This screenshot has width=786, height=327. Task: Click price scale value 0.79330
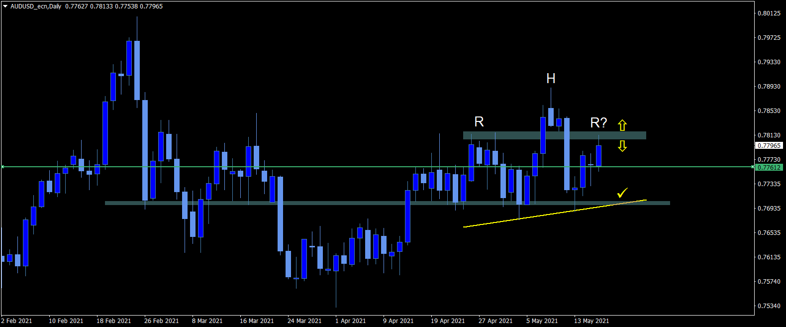point(769,62)
